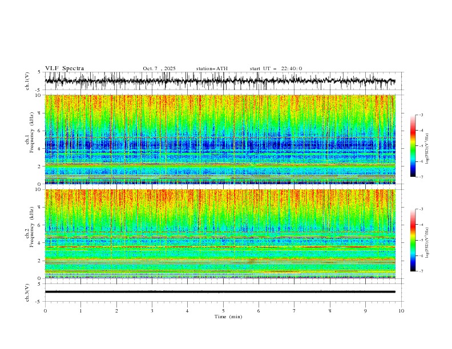Click the ch.1(V) waveform axis label
Viewport: 452px width, 349px height.
[27, 81]
